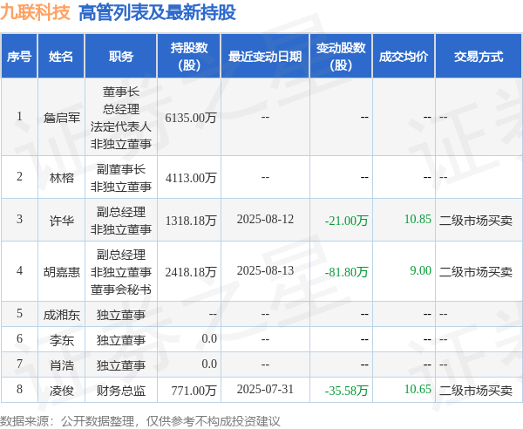Click the name 胡嘉惠

click(61, 272)
